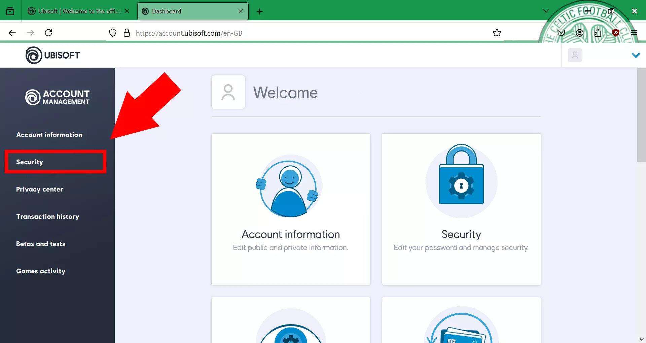Image resolution: width=646 pixels, height=343 pixels.
Task: Click 'Edit your password and manage security.' text
Action: point(461,248)
